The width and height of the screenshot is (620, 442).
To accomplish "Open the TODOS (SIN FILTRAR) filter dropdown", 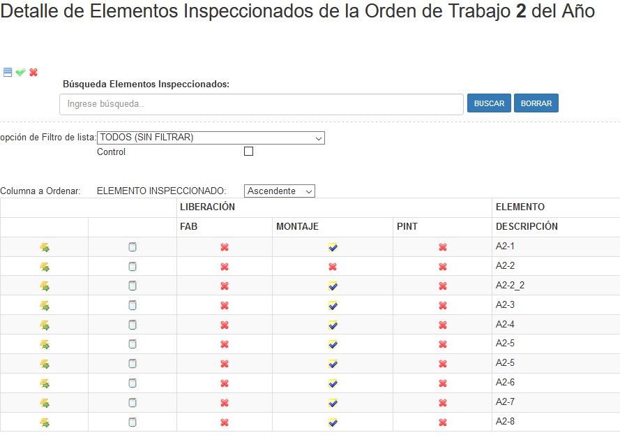I will (211, 138).
